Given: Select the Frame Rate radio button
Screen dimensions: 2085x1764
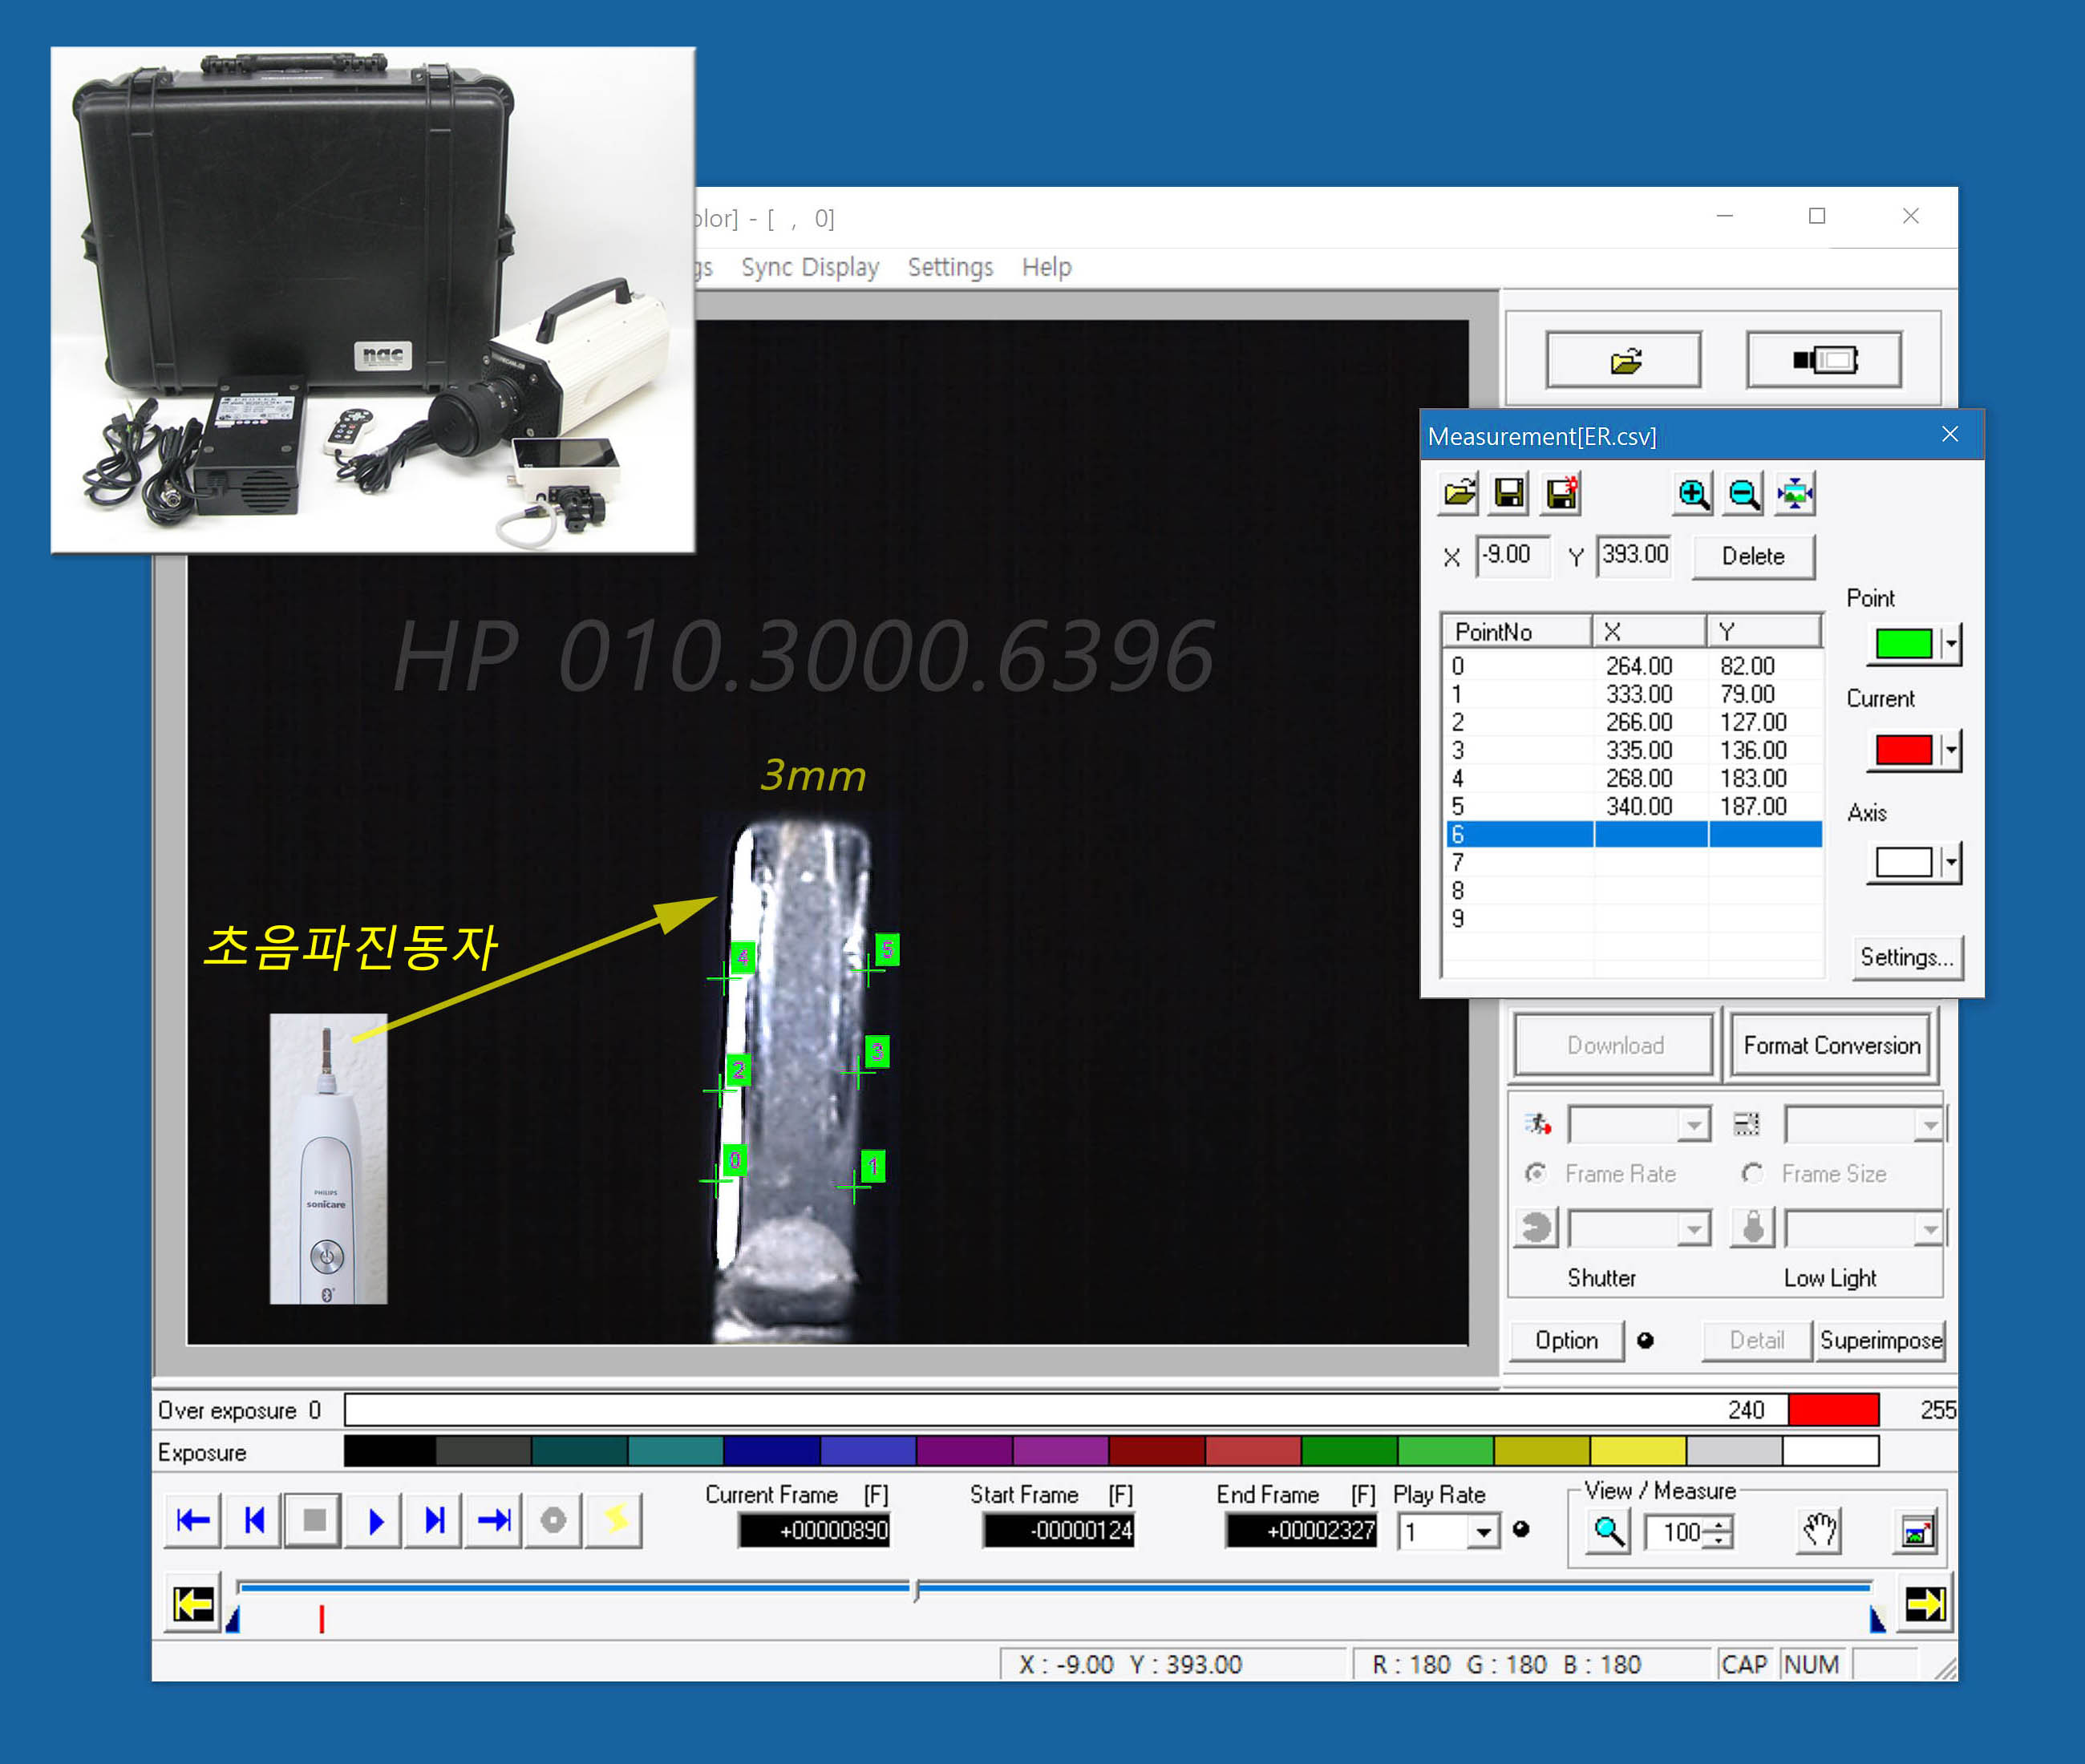Looking at the screenshot, I should (1536, 1173).
